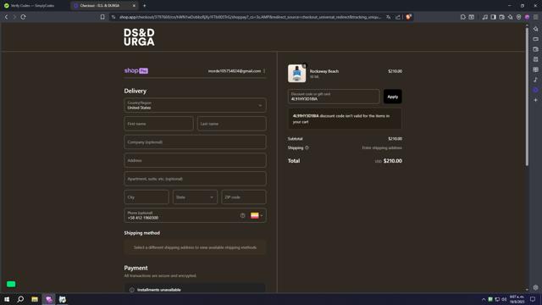Open site settings icon in the address bar
Viewport: 542px width, 305px height.
coord(113,17)
